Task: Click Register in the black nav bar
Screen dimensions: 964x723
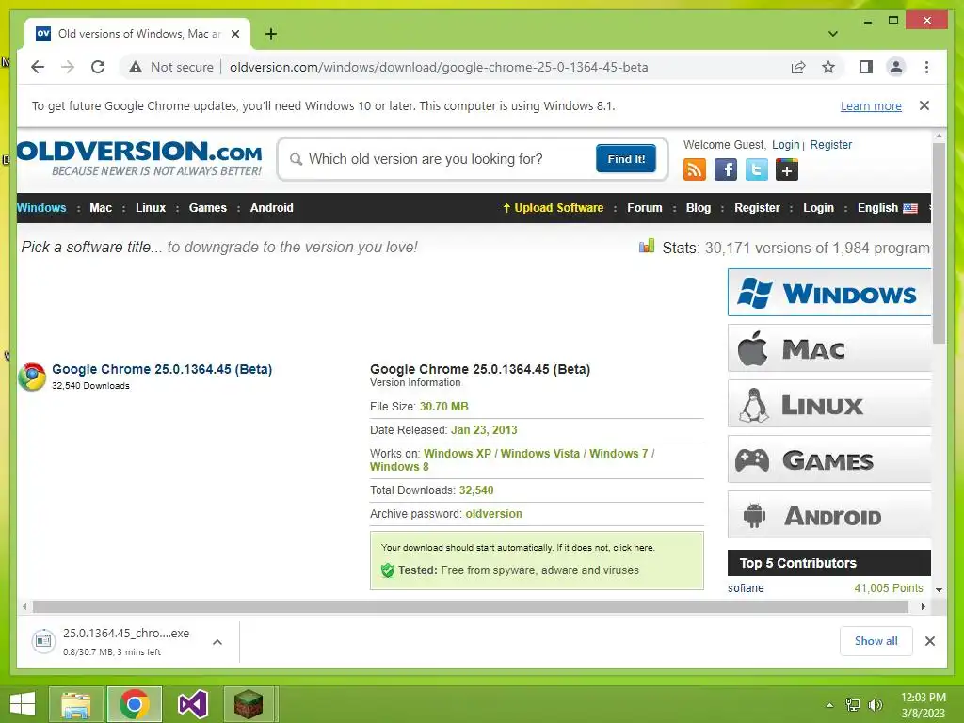Action: tap(757, 208)
